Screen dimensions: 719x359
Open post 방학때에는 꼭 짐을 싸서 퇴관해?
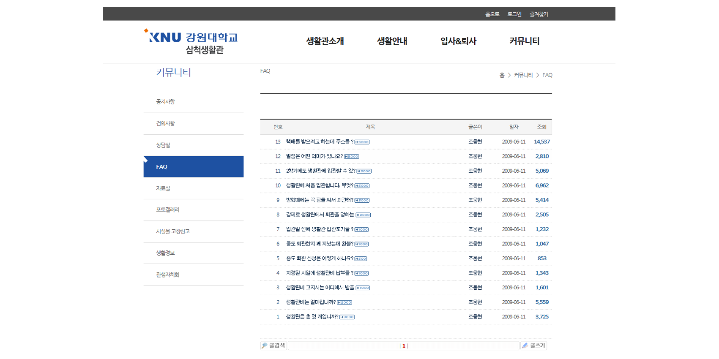coord(320,200)
